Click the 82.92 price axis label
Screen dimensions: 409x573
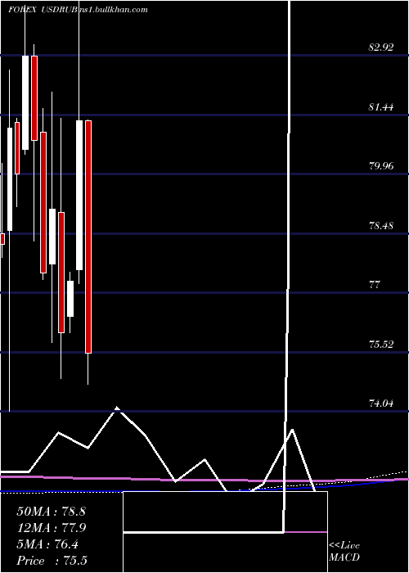[381, 47]
